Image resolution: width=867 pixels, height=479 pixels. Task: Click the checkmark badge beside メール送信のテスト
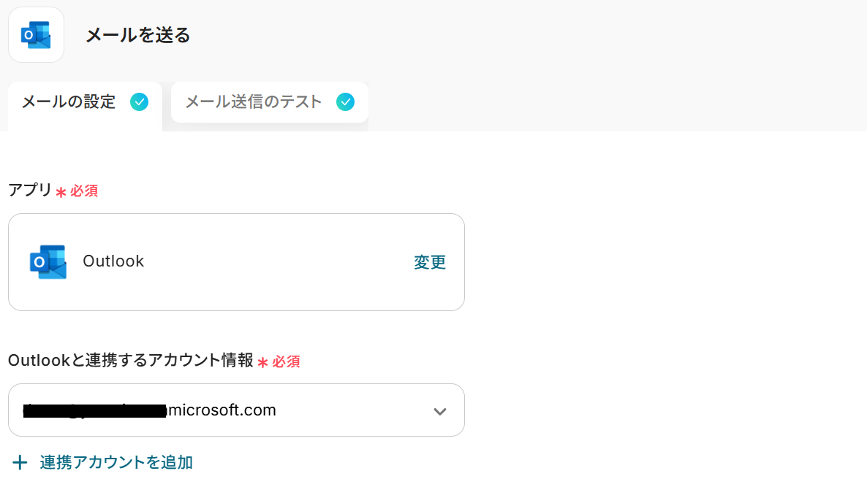click(x=346, y=102)
